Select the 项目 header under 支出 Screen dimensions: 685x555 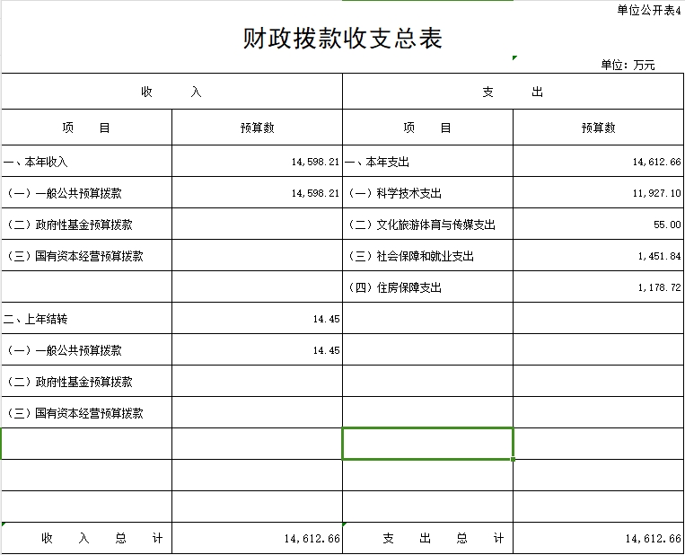point(427,128)
